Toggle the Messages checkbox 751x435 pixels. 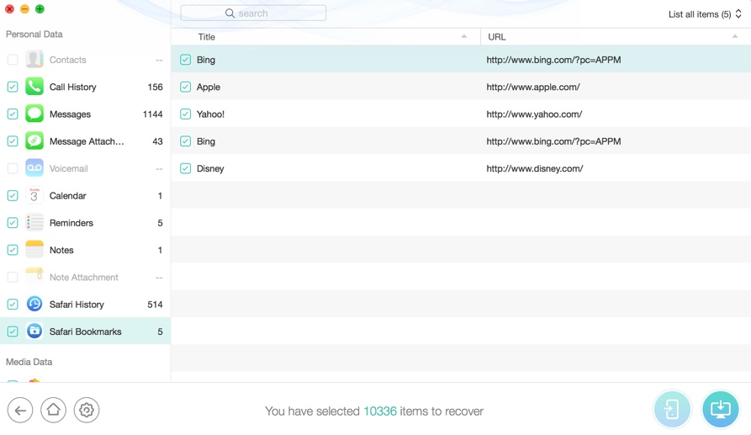(13, 114)
